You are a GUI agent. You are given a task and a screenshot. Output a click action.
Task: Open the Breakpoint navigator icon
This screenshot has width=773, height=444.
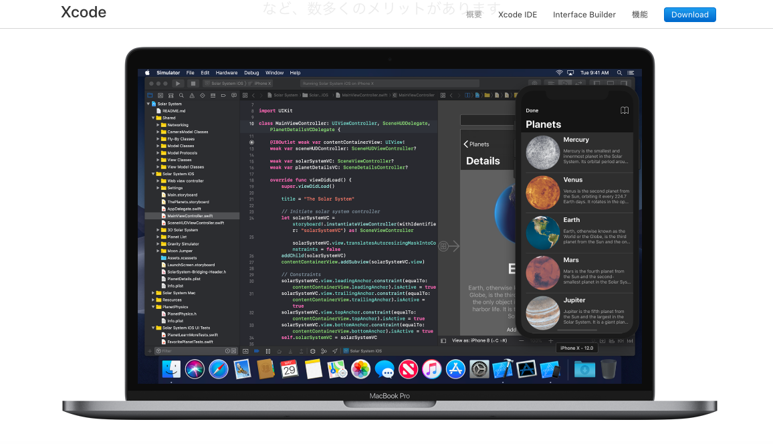(223, 95)
